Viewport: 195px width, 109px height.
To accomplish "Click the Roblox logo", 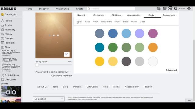I will coord(9,9).
